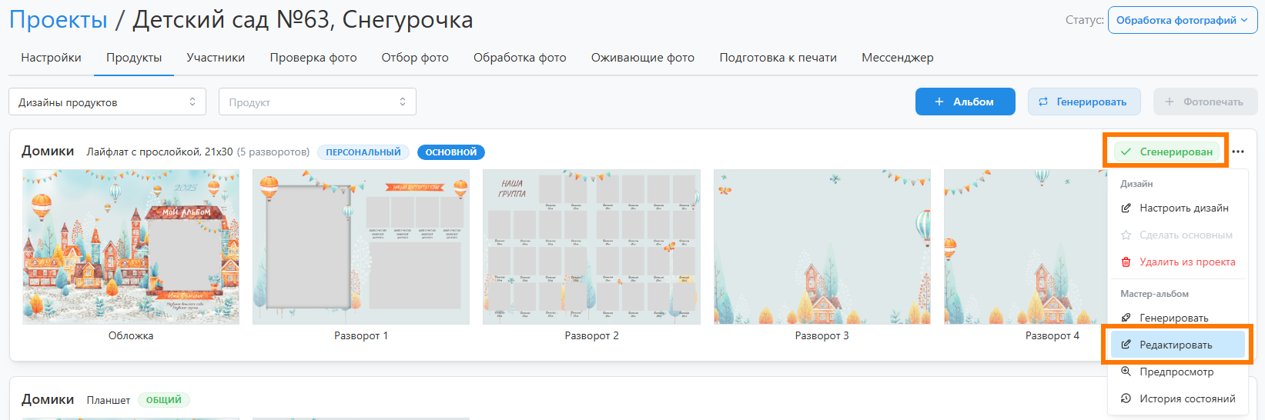Expand the Статус dropdown Обработка фотографий
1265x420 pixels.
[x=1182, y=21]
